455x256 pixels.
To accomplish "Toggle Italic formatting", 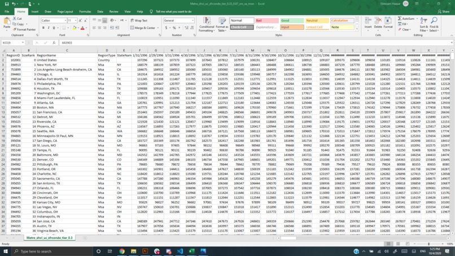I will (49, 28).
